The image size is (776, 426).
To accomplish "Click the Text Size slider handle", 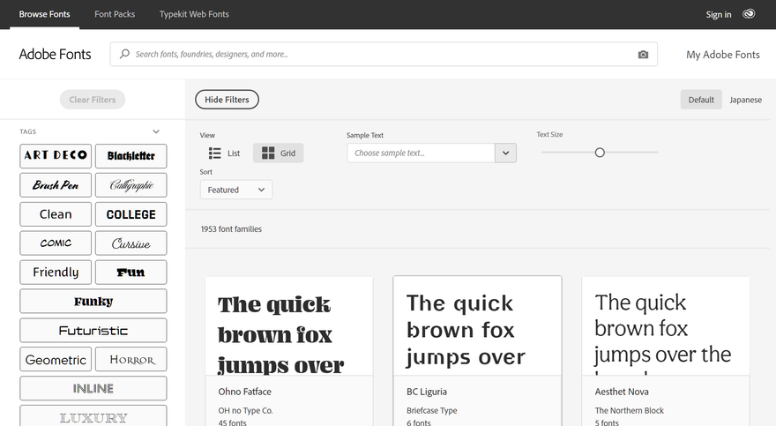I will [x=600, y=153].
